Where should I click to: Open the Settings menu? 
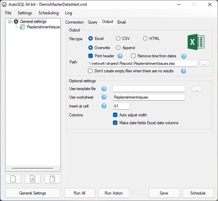click(25, 13)
